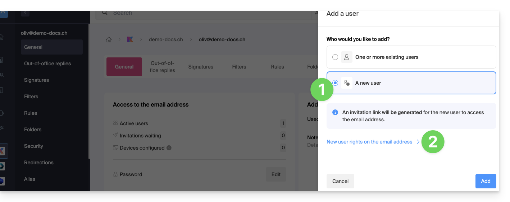Screen dimensions: 510x202
Task: Click the kSuite logo in the breadcrumb
Action: coord(130,39)
